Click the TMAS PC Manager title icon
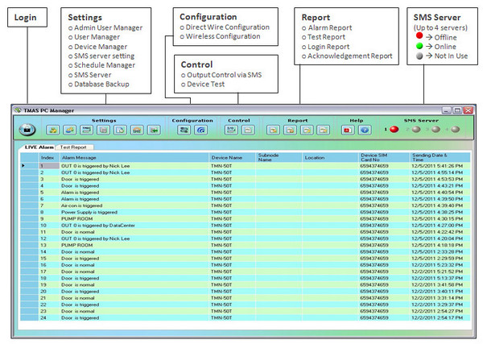The width and height of the screenshot is (483, 344). pos(18,110)
